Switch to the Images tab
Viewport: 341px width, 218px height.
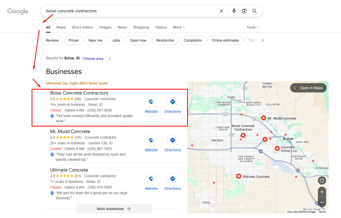pos(106,27)
